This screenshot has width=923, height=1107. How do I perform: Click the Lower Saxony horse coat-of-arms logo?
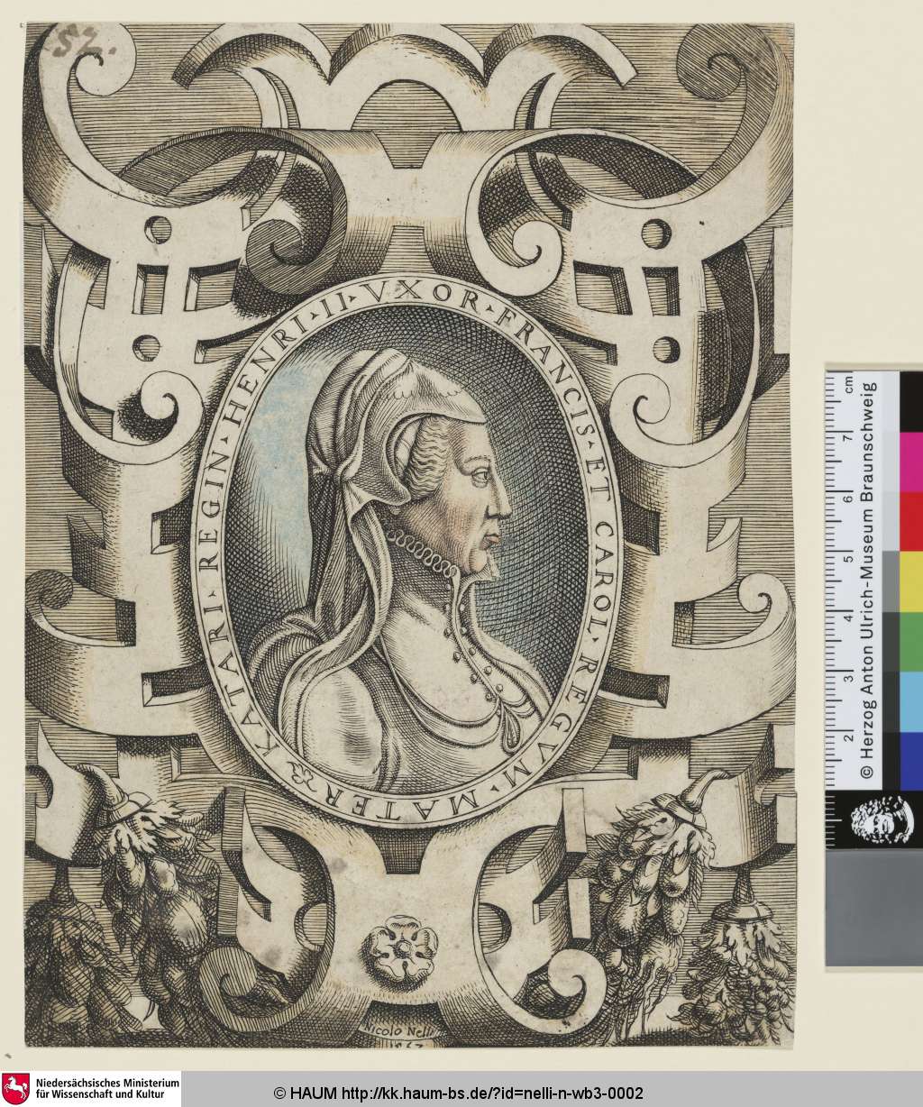pyautogui.click(x=15, y=1089)
